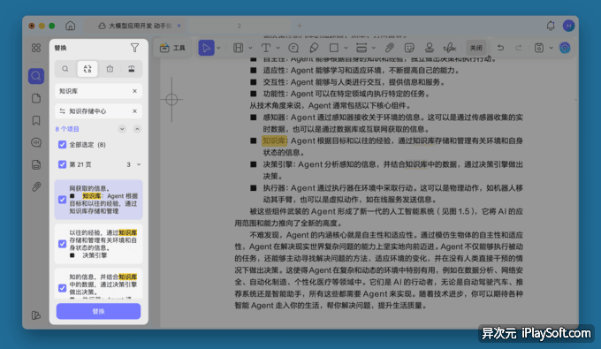Click the filter funnel icon in replace panel
This screenshot has height=349, width=601.
134,48
